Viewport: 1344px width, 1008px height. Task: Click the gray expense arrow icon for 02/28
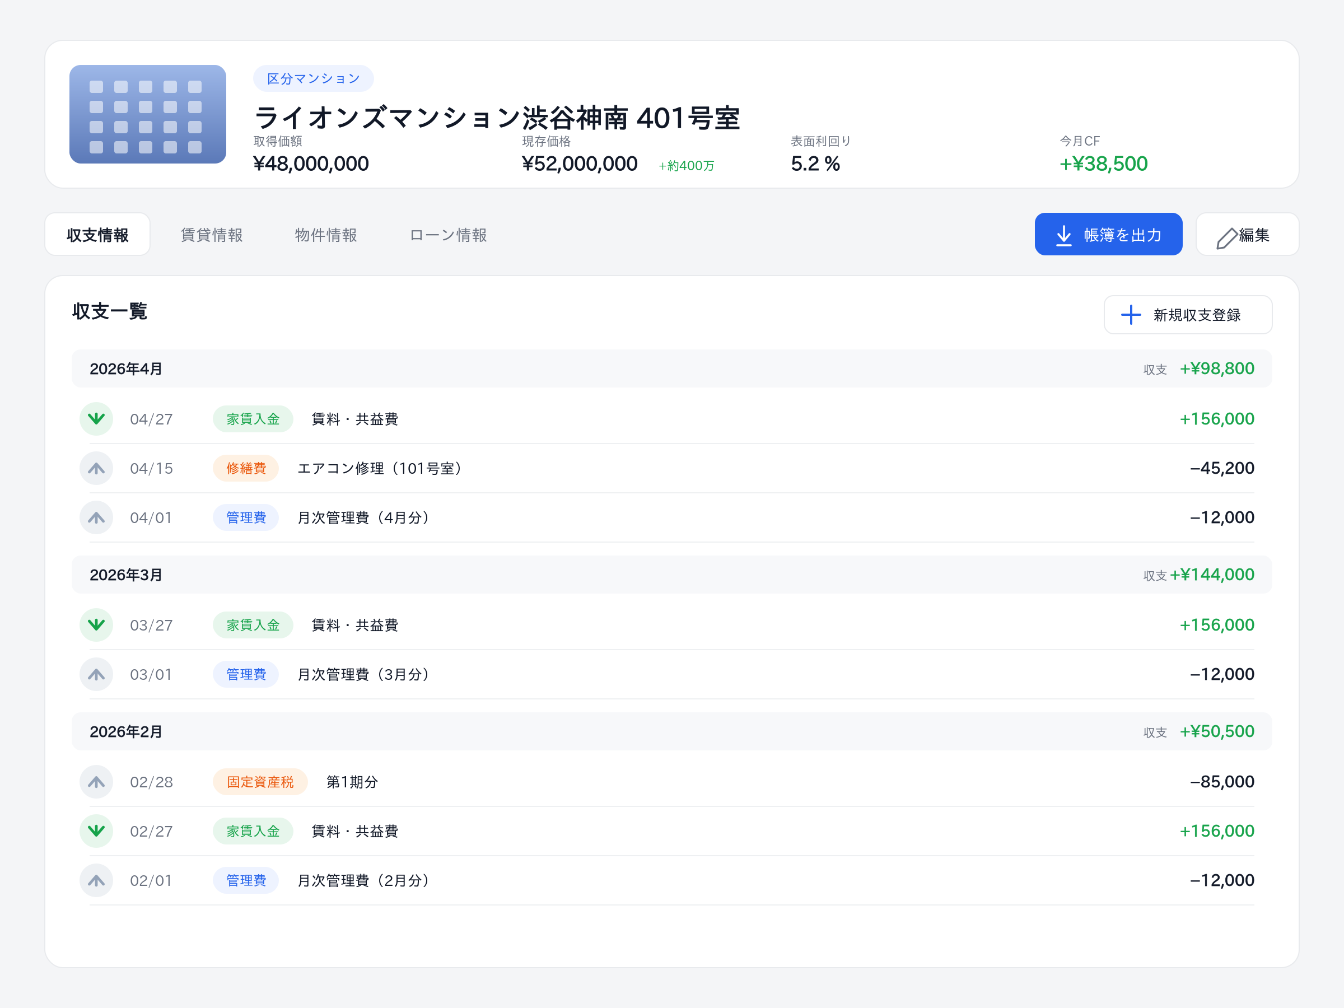(96, 781)
